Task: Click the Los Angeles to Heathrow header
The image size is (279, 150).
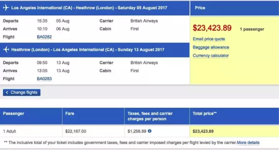Action: pos(89,8)
